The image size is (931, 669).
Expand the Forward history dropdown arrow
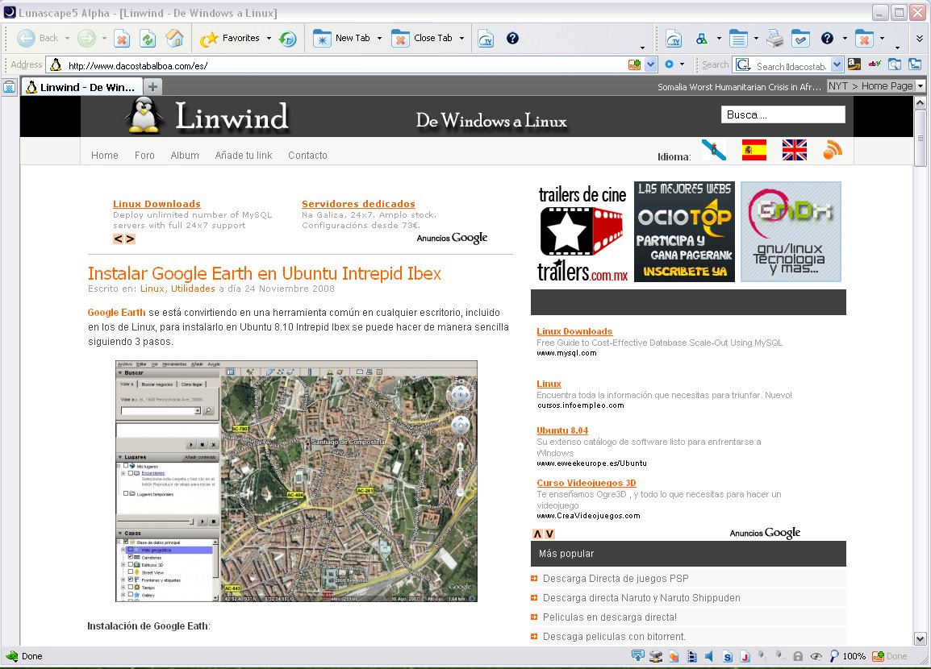(104, 39)
